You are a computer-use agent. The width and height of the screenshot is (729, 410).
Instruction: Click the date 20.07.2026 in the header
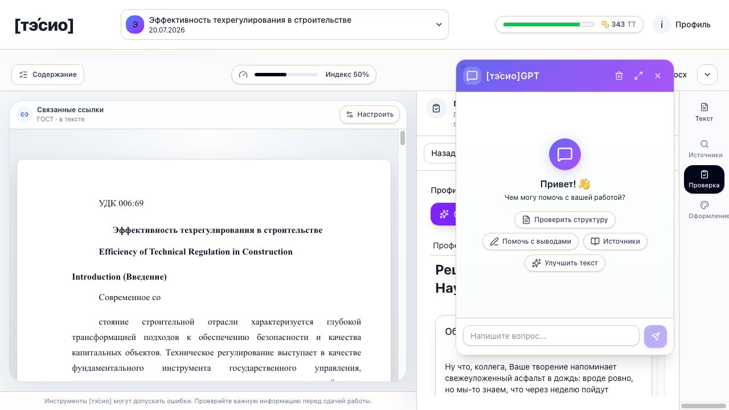(167, 30)
